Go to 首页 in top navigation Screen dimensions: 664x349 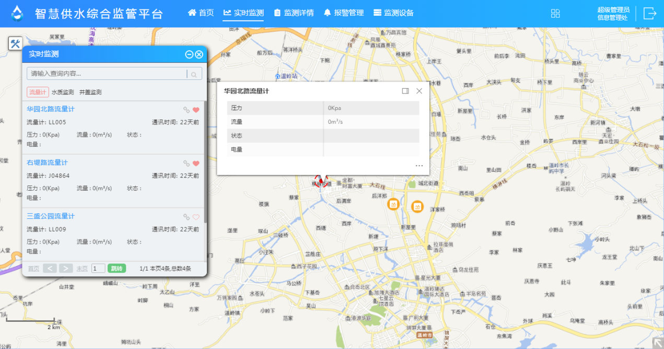click(201, 13)
